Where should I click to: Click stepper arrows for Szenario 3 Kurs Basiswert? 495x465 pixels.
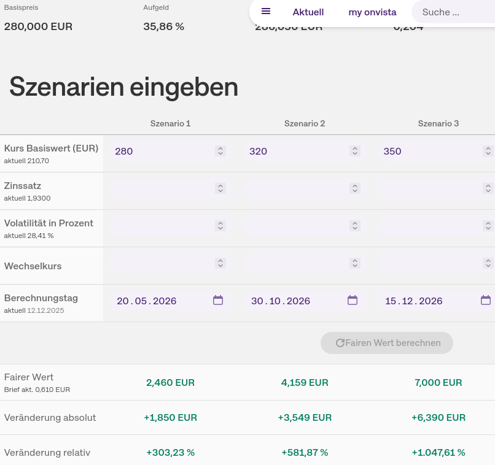(488, 151)
